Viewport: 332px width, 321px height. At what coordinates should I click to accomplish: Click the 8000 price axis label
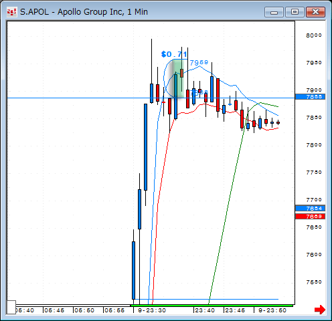click(x=314, y=35)
